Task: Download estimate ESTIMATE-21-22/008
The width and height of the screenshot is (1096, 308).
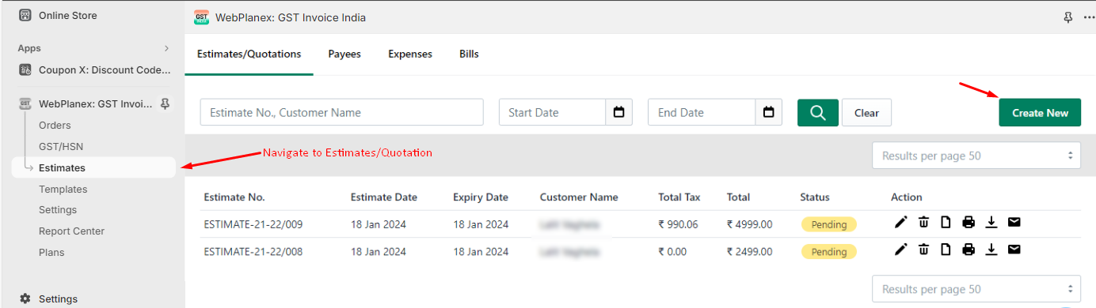Action: [991, 250]
